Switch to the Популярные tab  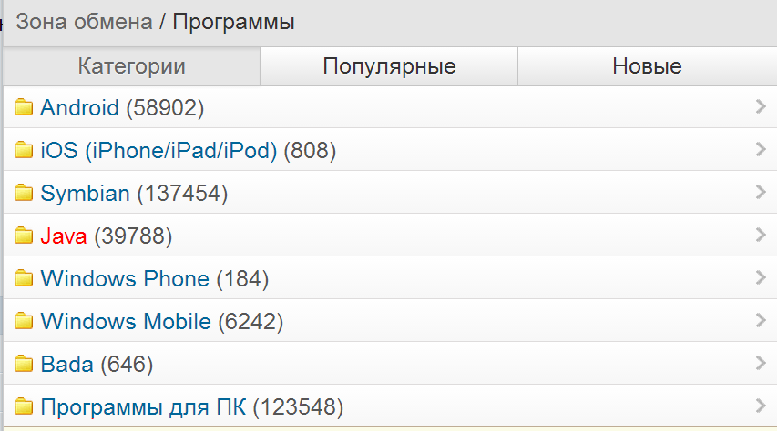tap(389, 66)
